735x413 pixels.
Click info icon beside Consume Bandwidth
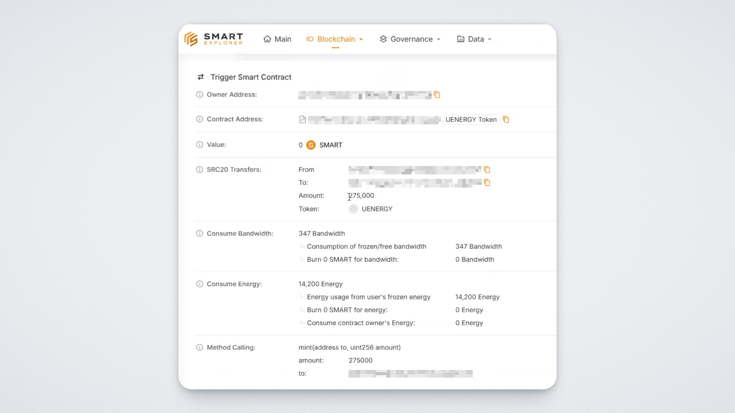point(199,233)
